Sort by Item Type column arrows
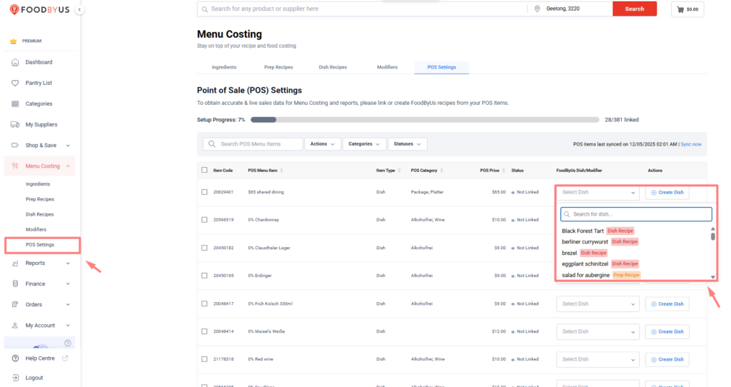 click(x=400, y=170)
